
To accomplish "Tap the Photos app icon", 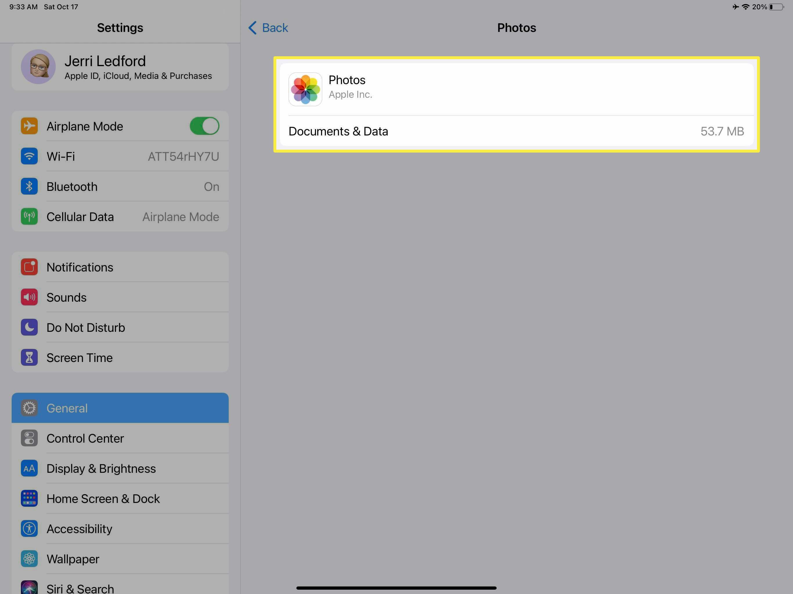I will (305, 86).
